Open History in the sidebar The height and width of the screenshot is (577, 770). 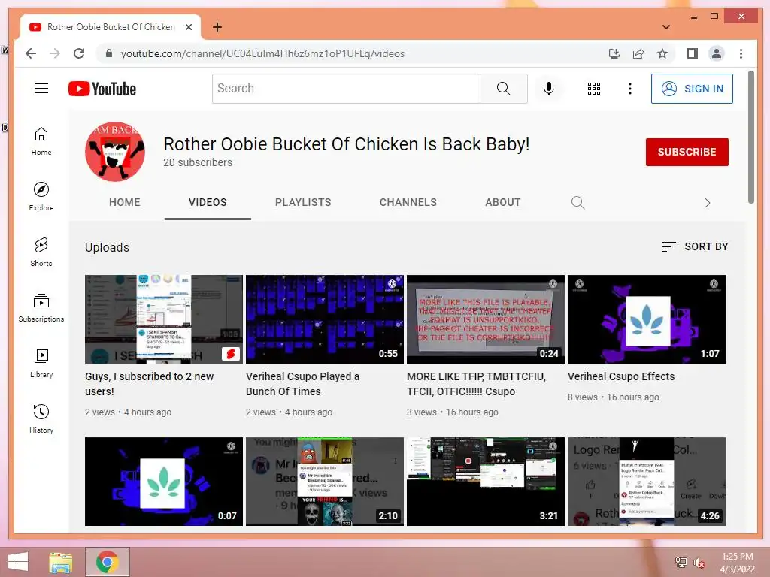click(41, 418)
